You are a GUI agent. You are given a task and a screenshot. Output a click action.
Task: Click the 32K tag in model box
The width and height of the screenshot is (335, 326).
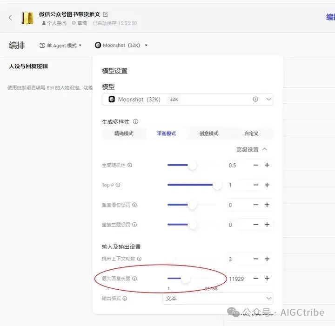[x=174, y=99]
